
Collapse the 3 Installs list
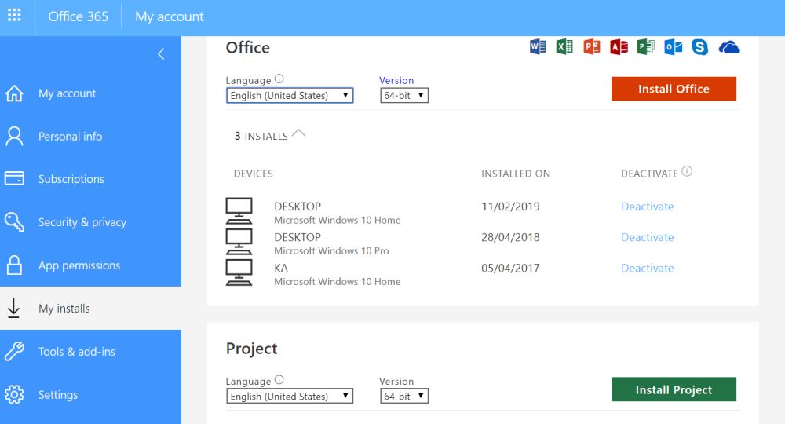298,134
